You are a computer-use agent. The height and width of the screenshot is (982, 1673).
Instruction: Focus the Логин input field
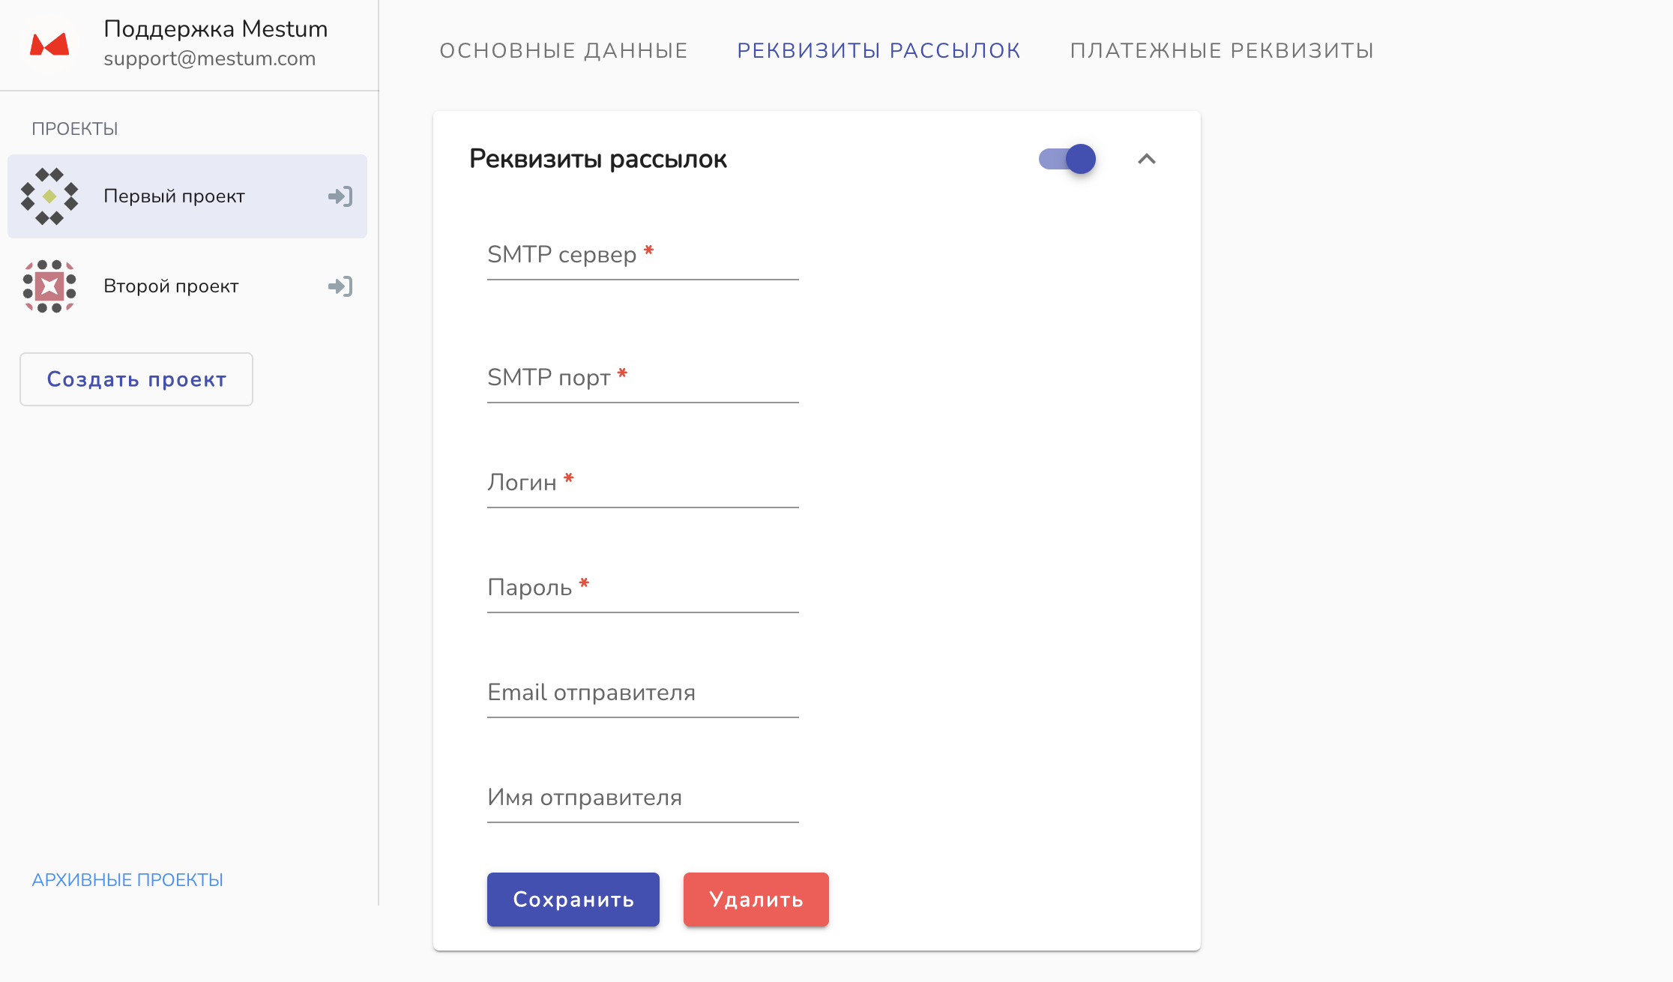click(642, 484)
